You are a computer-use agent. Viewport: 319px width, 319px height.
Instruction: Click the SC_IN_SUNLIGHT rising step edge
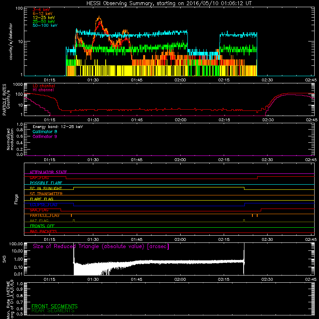point(74,188)
